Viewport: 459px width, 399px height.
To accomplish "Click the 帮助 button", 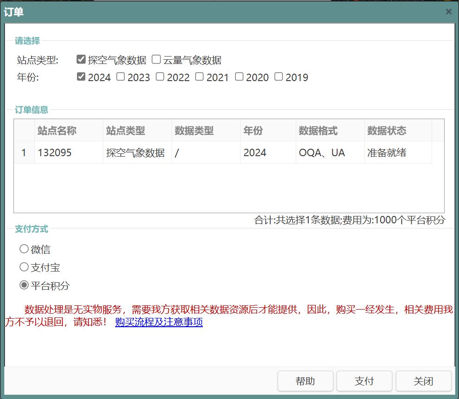I will [305, 381].
